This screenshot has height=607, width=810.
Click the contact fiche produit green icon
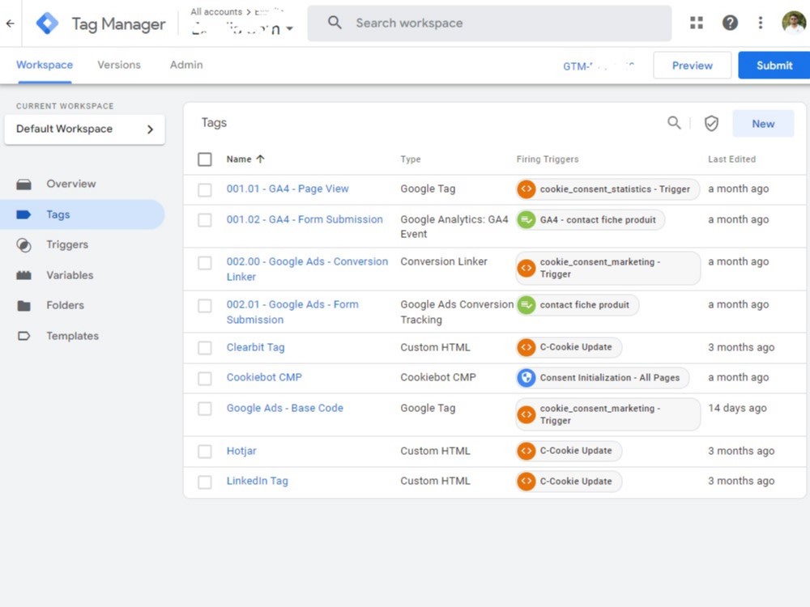(x=526, y=305)
